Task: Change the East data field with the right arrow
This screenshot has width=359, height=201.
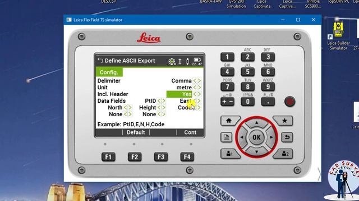Action: click(200, 100)
